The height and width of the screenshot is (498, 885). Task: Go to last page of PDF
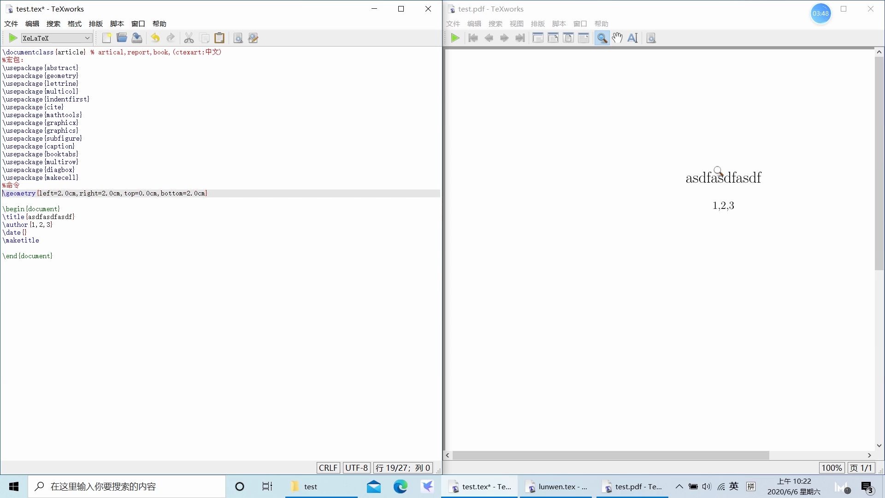[520, 38]
